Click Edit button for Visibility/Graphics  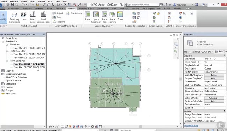point(214,75)
